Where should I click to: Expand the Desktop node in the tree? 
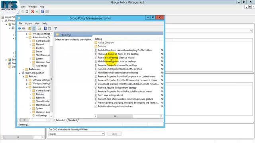pyautogui.click(x=30, y=94)
